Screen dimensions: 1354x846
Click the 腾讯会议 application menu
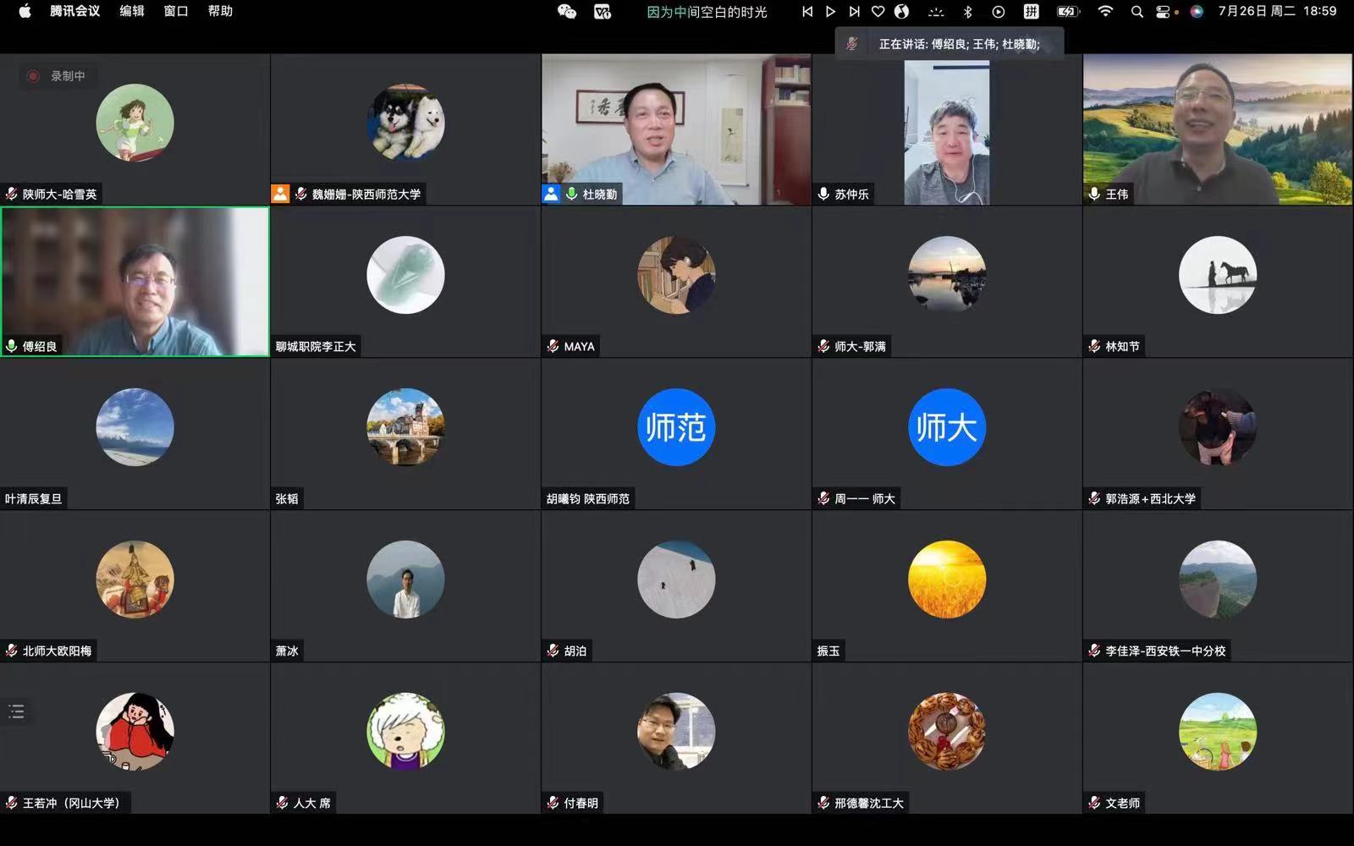74,11
